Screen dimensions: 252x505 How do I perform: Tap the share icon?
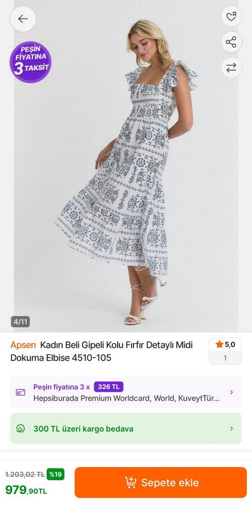tap(231, 42)
